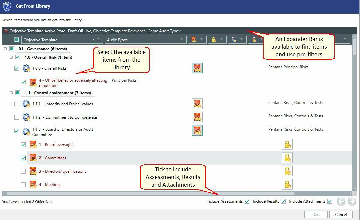Viewport: 360px width, 220px height.
Task: Expand the pre-filter bar chevron
Action: (x=180, y=31)
